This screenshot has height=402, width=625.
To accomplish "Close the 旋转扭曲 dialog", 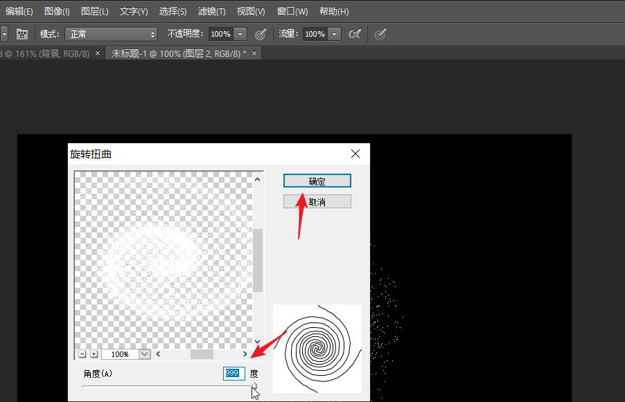I will pyautogui.click(x=355, y=154).
